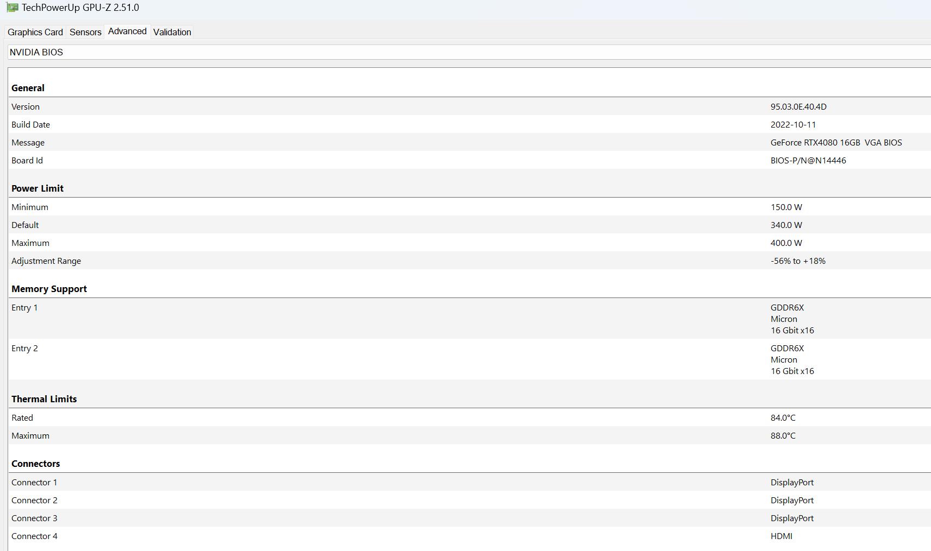Select the BIOS Version row label
931x551 pixels.
tap(26, 107)
